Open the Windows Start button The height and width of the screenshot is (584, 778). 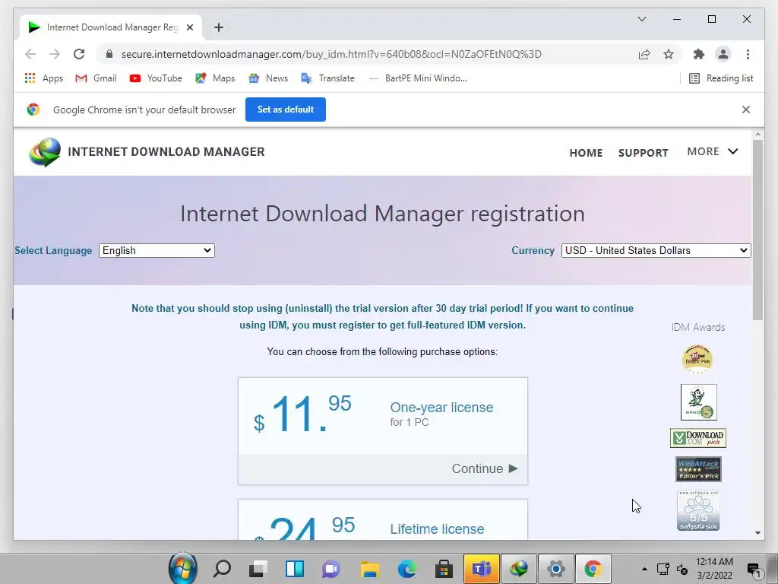[183, 568]
